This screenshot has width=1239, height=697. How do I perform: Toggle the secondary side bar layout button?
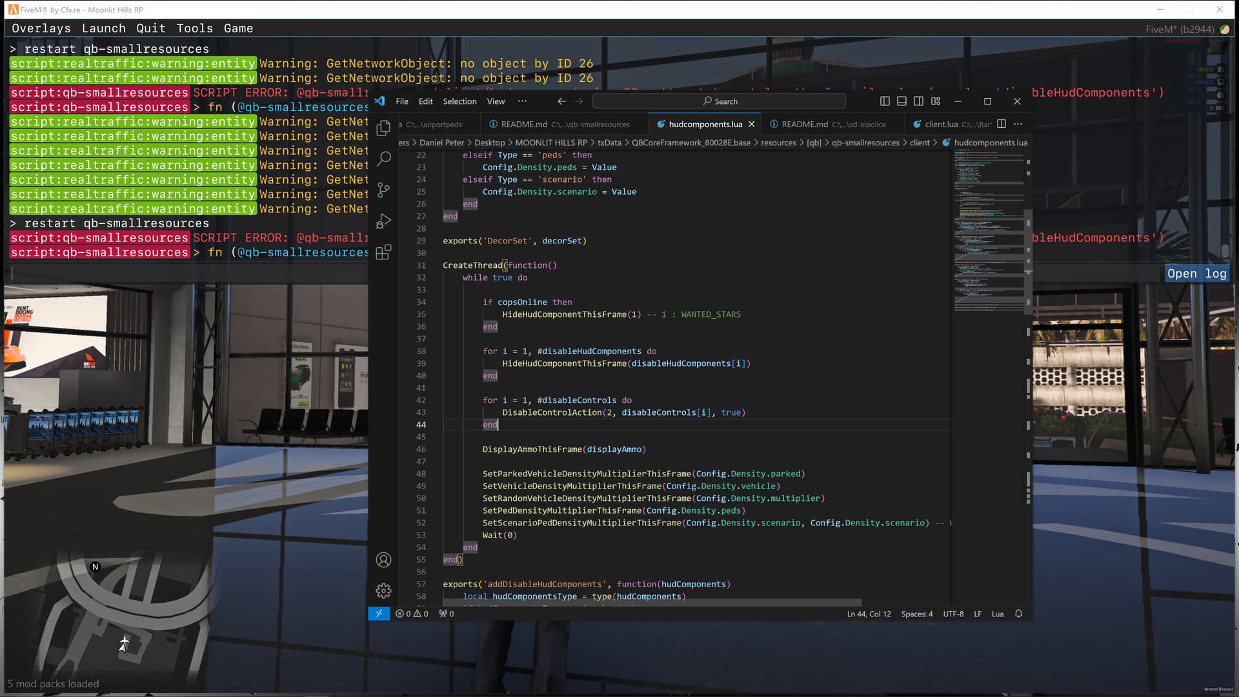(x=918, y=101)
